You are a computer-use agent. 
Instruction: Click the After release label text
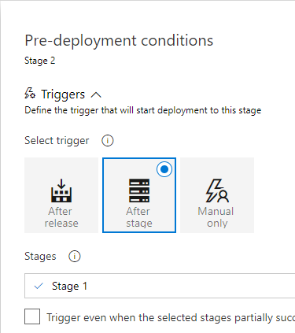pos(61,217)
